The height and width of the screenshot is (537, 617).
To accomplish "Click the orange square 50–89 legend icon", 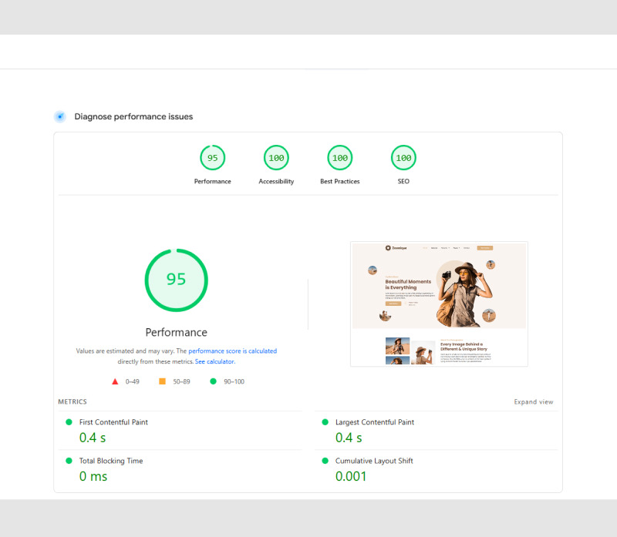I will [161, 381].
